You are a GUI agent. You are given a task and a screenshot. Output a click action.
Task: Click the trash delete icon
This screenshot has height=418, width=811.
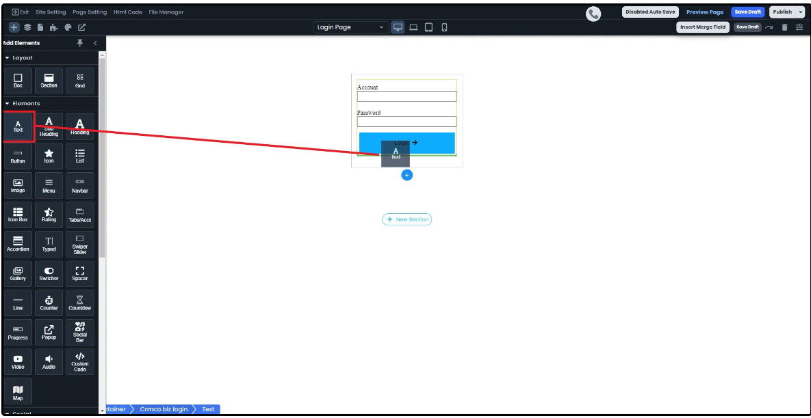click(x=784, y=27)
